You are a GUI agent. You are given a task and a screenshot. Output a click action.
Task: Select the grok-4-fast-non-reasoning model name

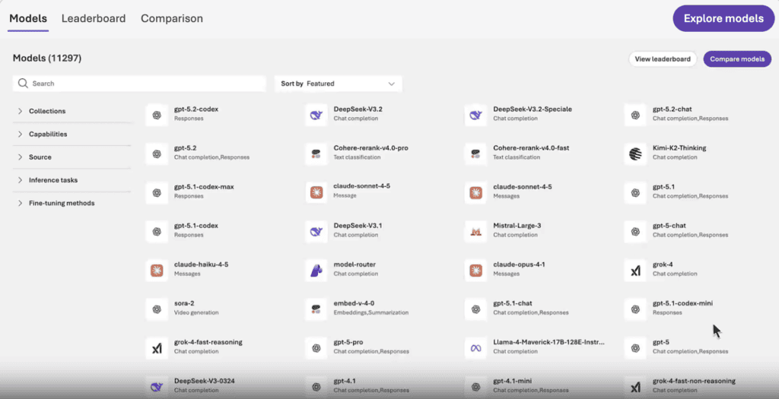694,381
